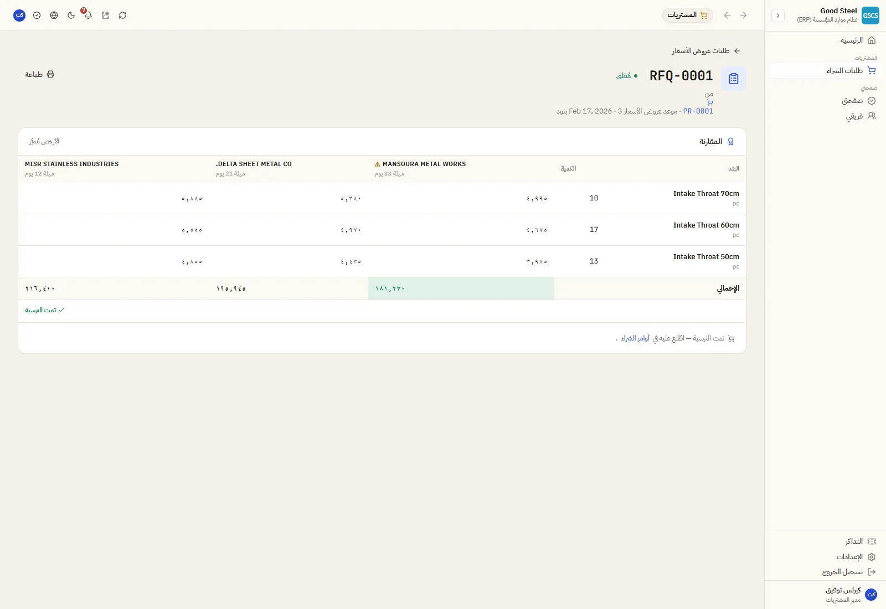Screen dimensions: 886x609
Task: Open the language globe icon
Action: point(54,16)
